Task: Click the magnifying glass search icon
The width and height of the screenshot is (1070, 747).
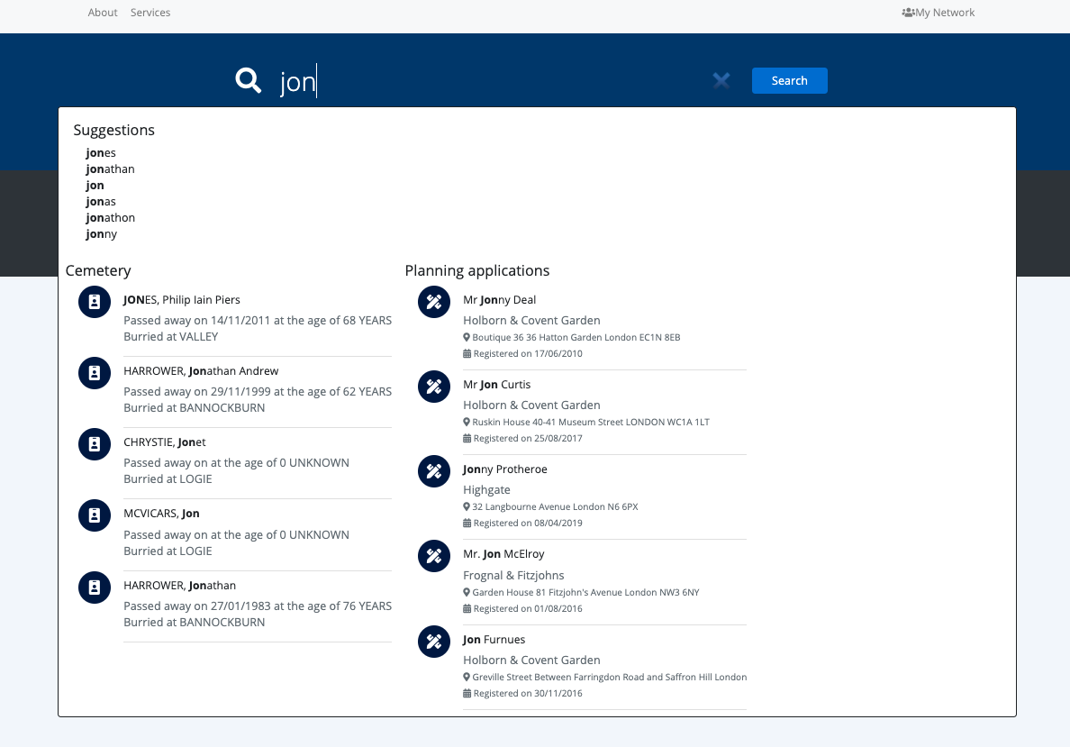Action: coord(249,80)
